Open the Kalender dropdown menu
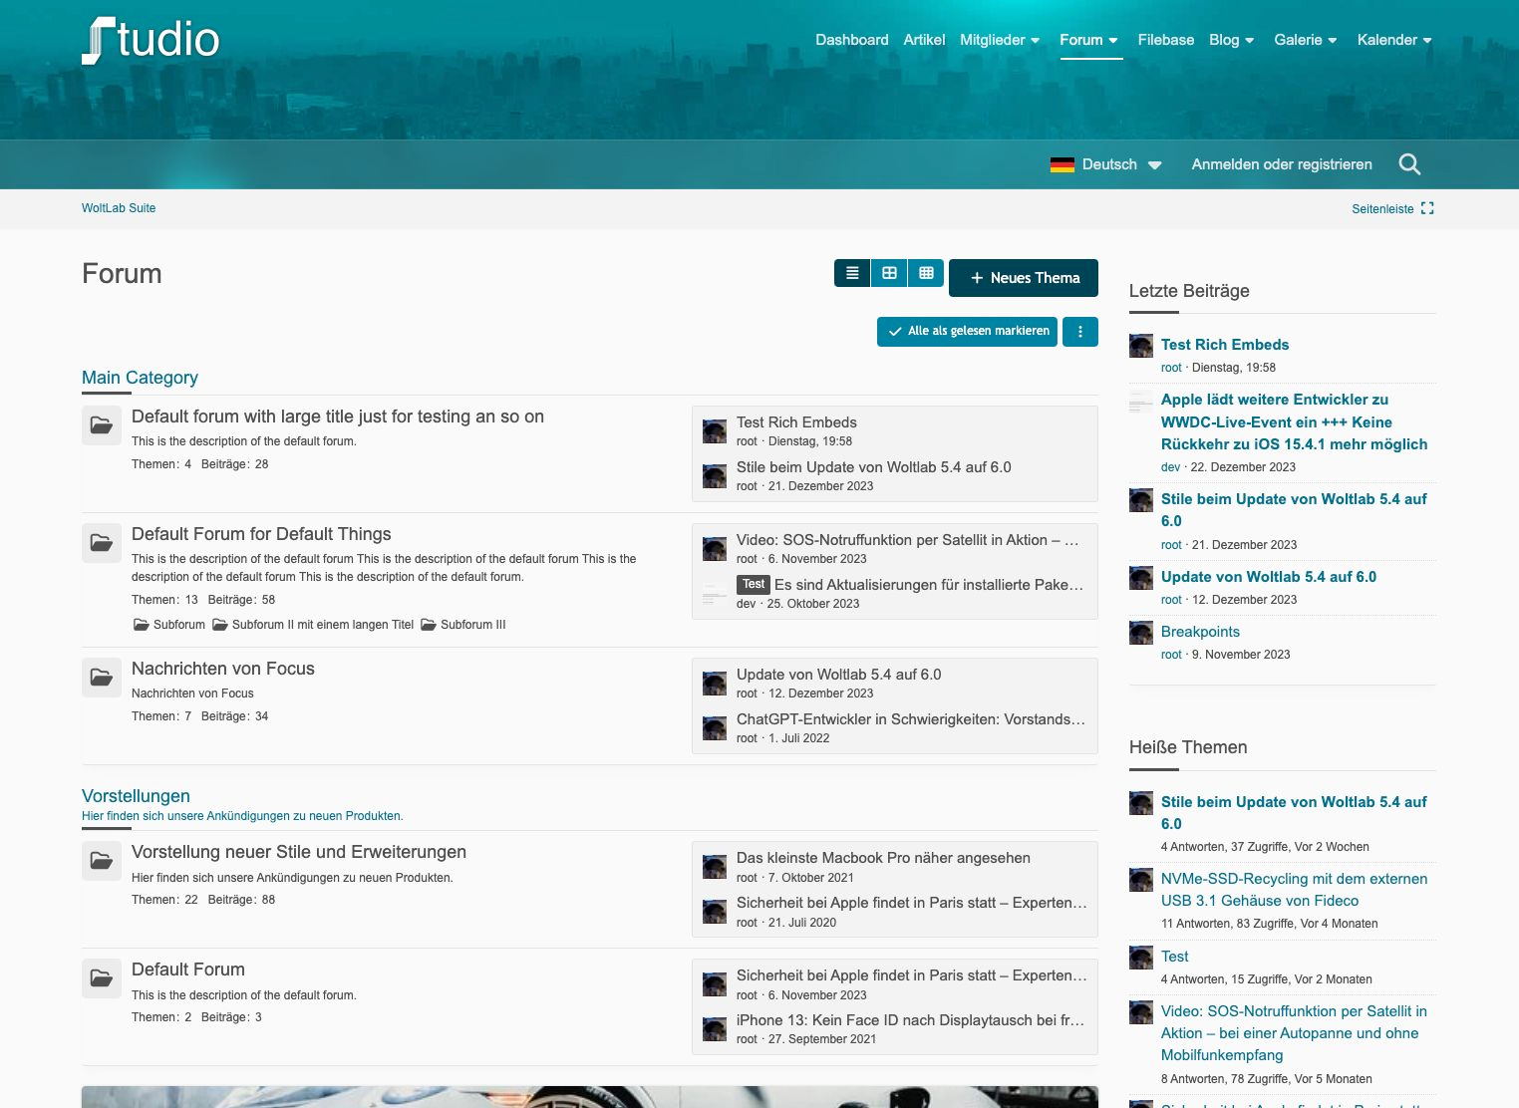 click(x=1427, y=41)
